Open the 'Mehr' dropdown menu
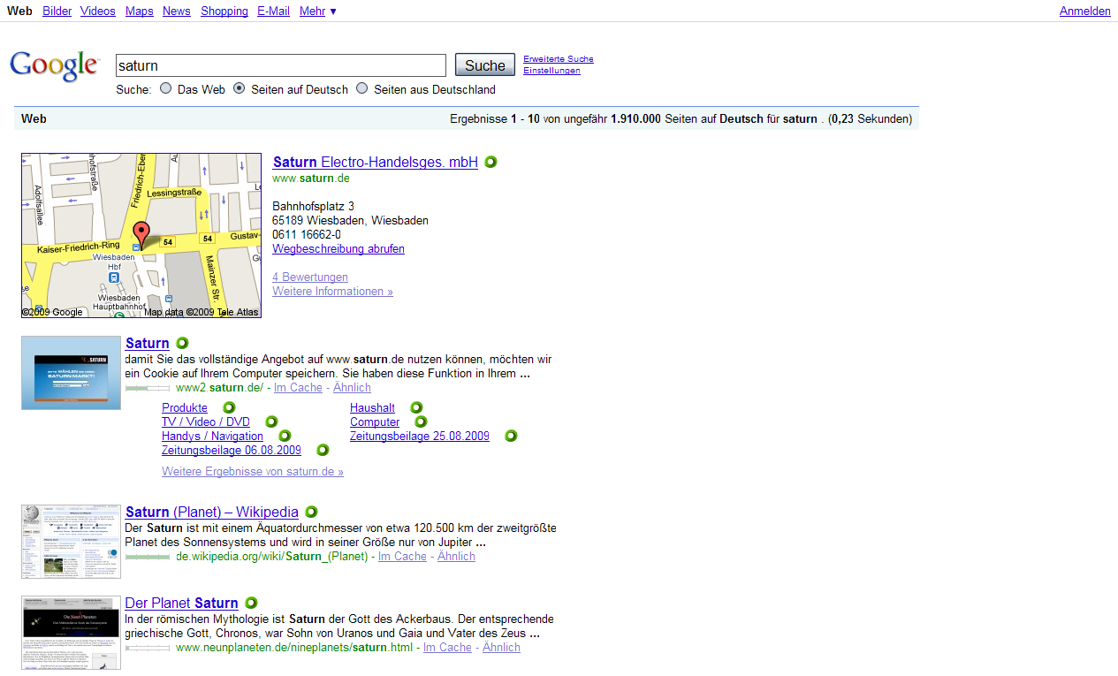Image resolution: width=1118 pixels, height=676 pixels. (x=317, y=11)
